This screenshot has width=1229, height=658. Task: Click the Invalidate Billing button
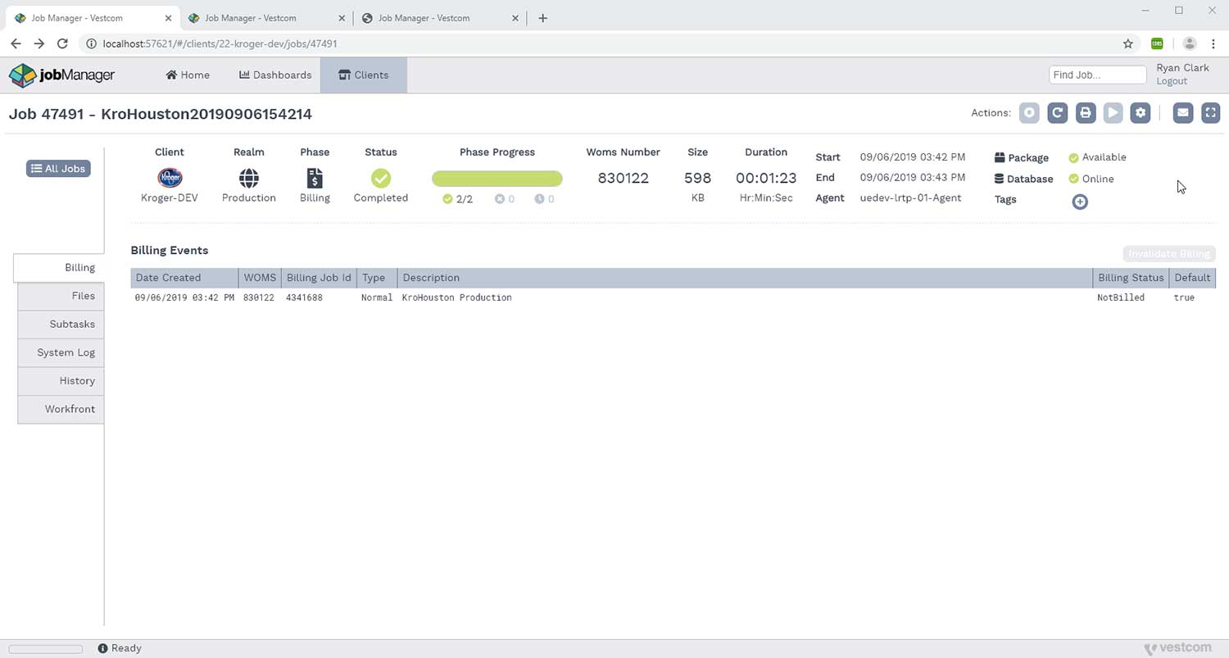click(x=1168, y=254)
